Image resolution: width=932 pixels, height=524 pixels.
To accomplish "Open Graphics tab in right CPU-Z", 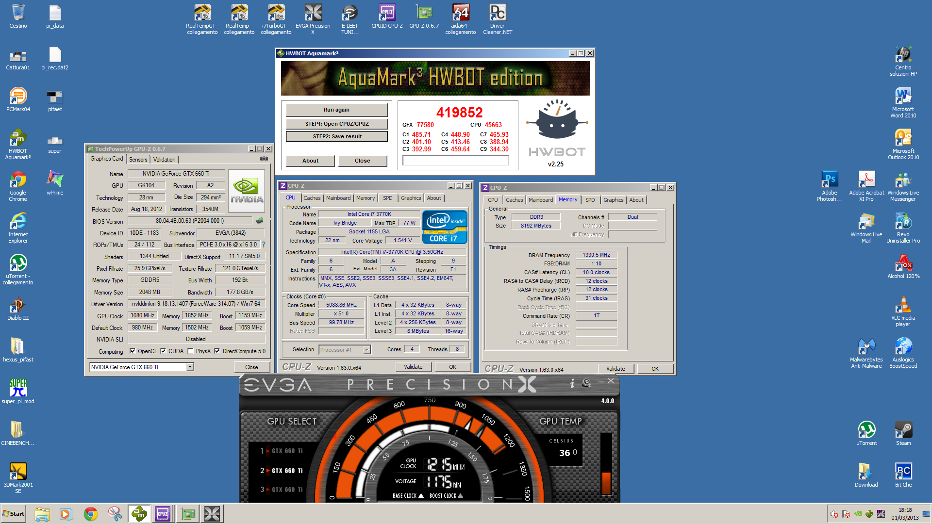I will coord(614,200).
